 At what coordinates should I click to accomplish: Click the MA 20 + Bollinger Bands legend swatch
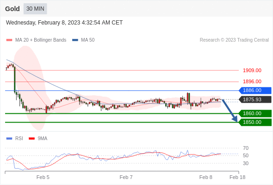[9, 40]
